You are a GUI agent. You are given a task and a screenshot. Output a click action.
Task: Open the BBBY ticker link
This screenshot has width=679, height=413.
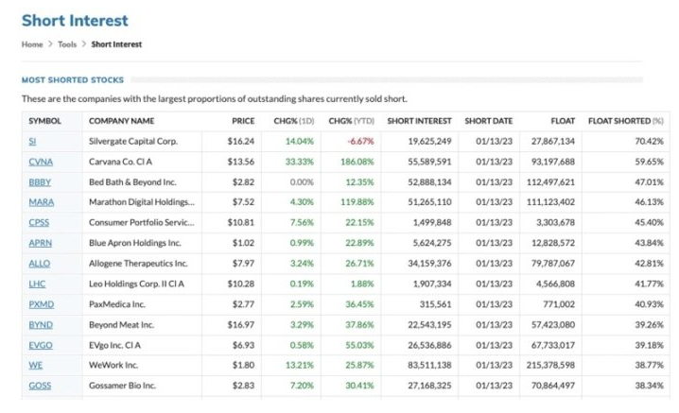coord(40,181)
